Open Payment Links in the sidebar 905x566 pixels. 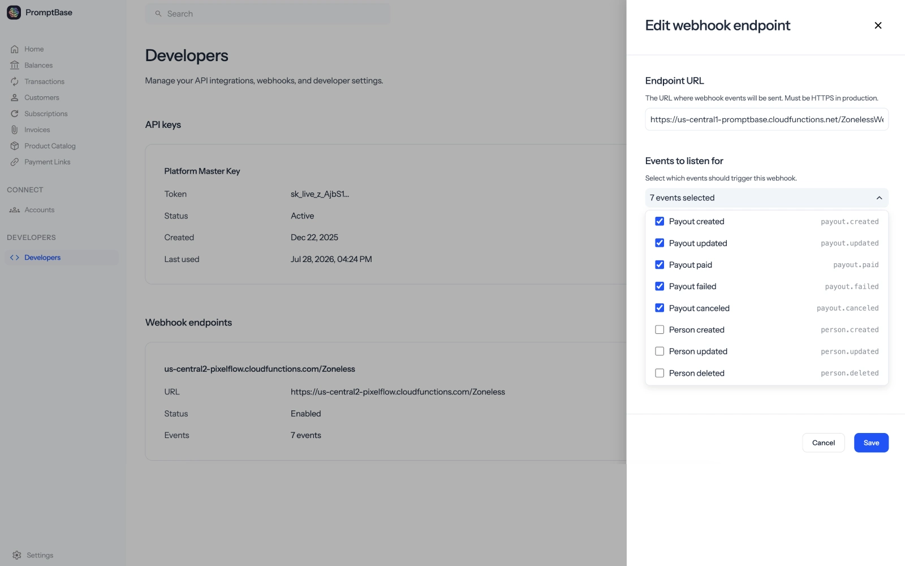coord(48,162)
